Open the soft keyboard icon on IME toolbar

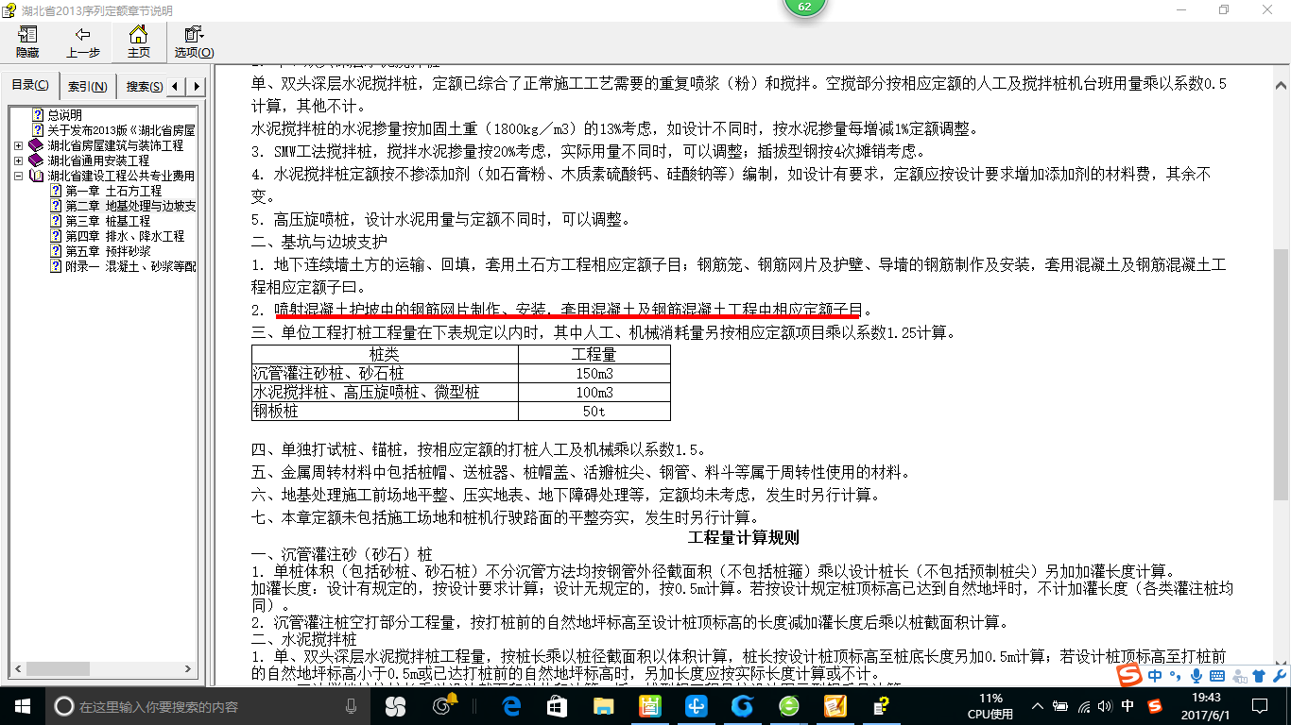(x=1217, y=676)
